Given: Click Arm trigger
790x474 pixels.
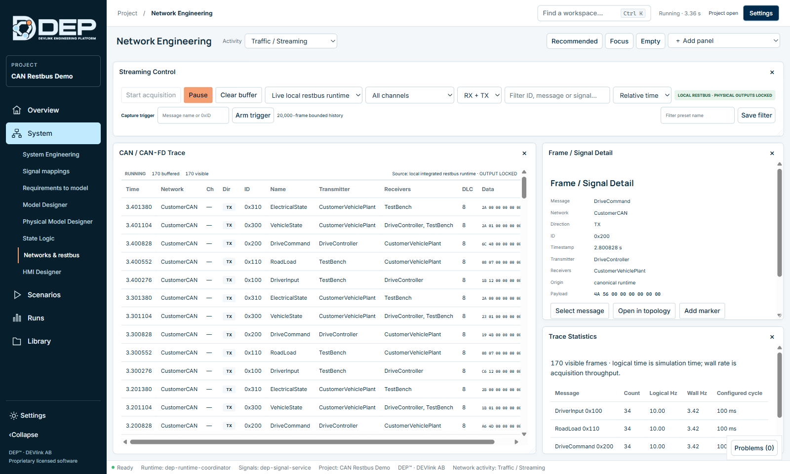Looking at the screenshot, I should click(253, 115).
